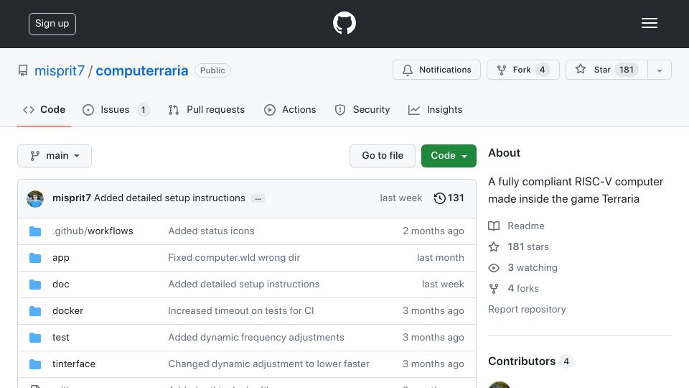Viewport: 689px width, 388px height.
Task: Open the Added status icons commit
Action: click(211, 231)
